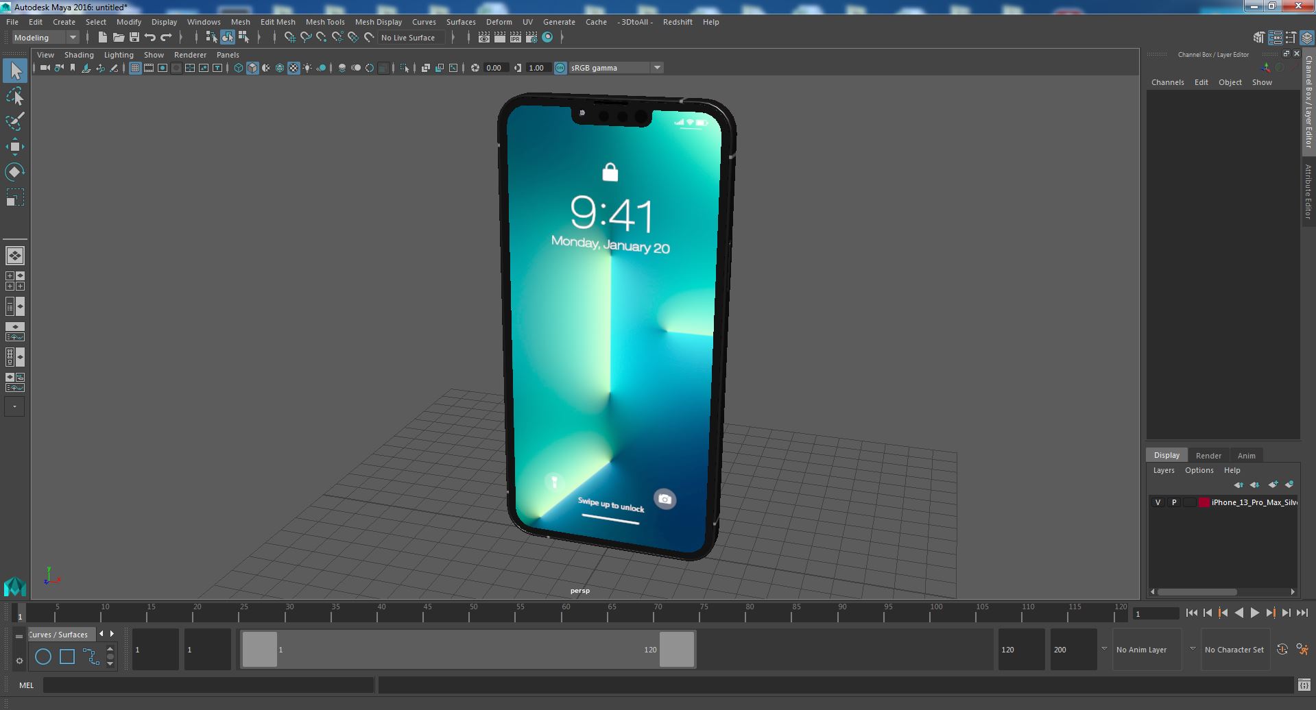Activate the Lasso select tool
The height and width of the screenshot is (710, 1316).
pyautogui.click(x=15, y=96)
